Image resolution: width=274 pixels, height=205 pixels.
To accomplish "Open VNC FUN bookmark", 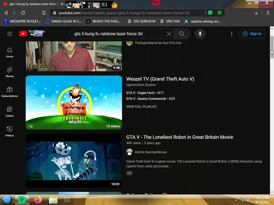I will coord(170,21).
